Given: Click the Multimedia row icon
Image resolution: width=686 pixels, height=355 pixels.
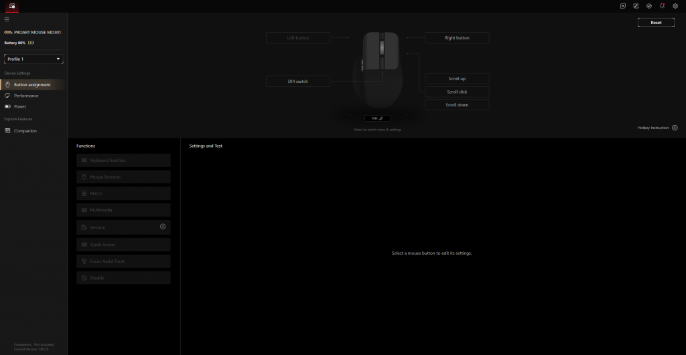Looking at the screenshot, I should click(x=84, y=210).
